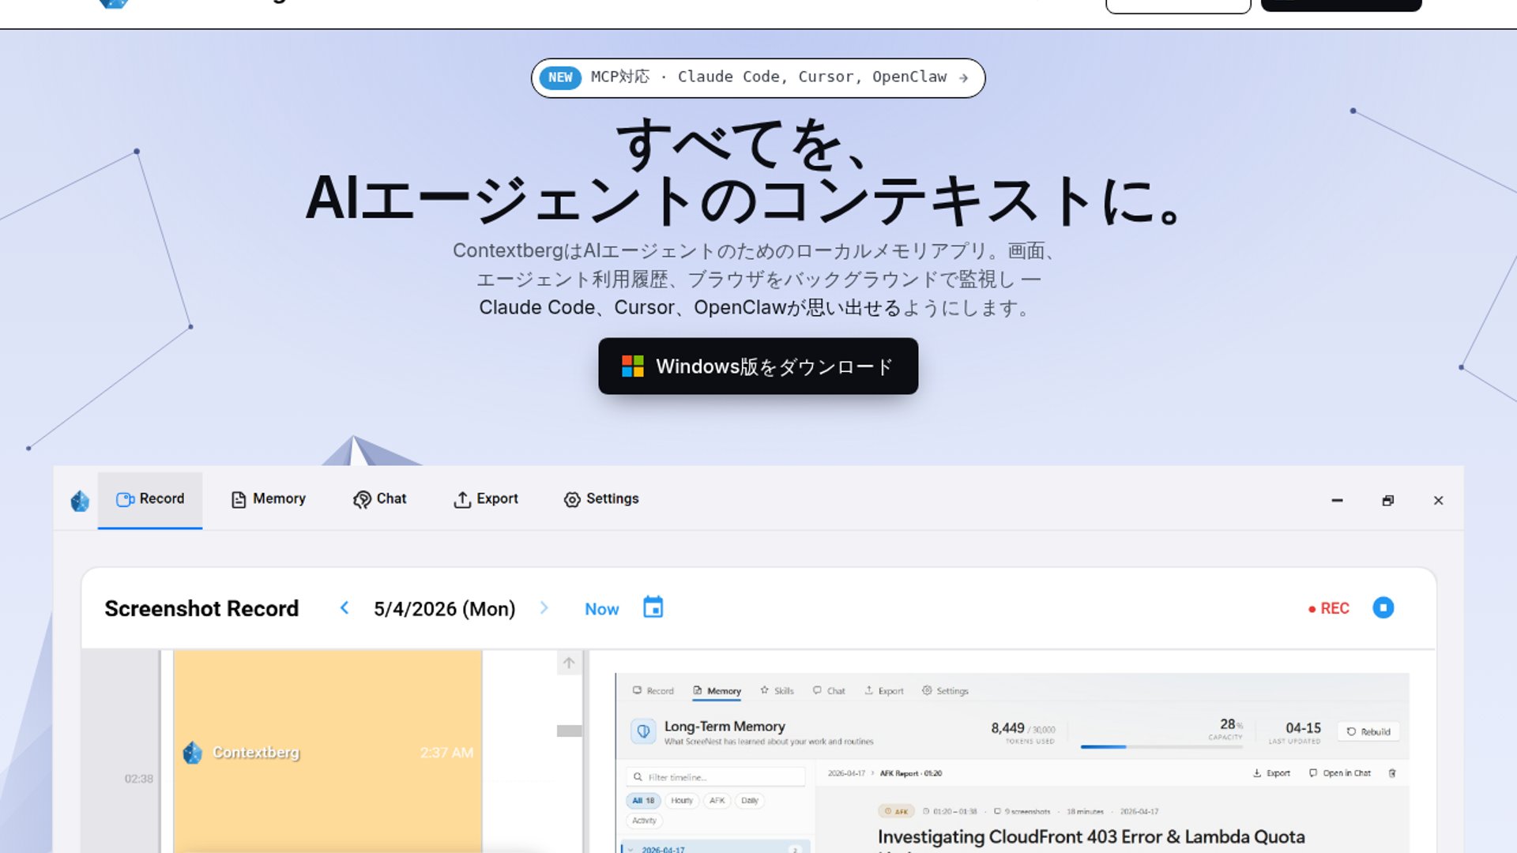The width and height of the screenshot is (1517, 853).
Task: Click the AFK Report · 01:20 breadcrumb
Action: coord(910,773)
